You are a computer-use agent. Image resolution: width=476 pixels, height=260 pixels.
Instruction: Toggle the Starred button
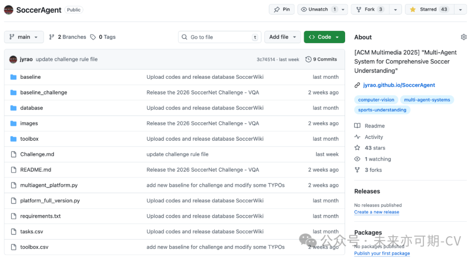[x=429, y=9]
